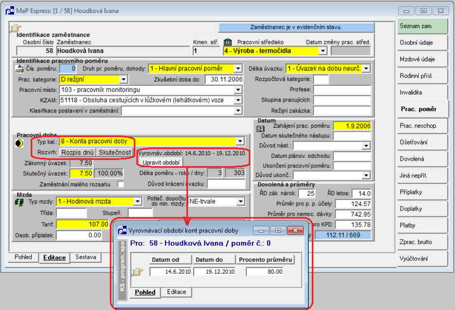Click Upravit období button
Viewport: 455px width, 310px height.
click(x=161, y=162)
